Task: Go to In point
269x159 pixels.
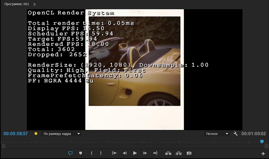Action: (x=114, y=153)
